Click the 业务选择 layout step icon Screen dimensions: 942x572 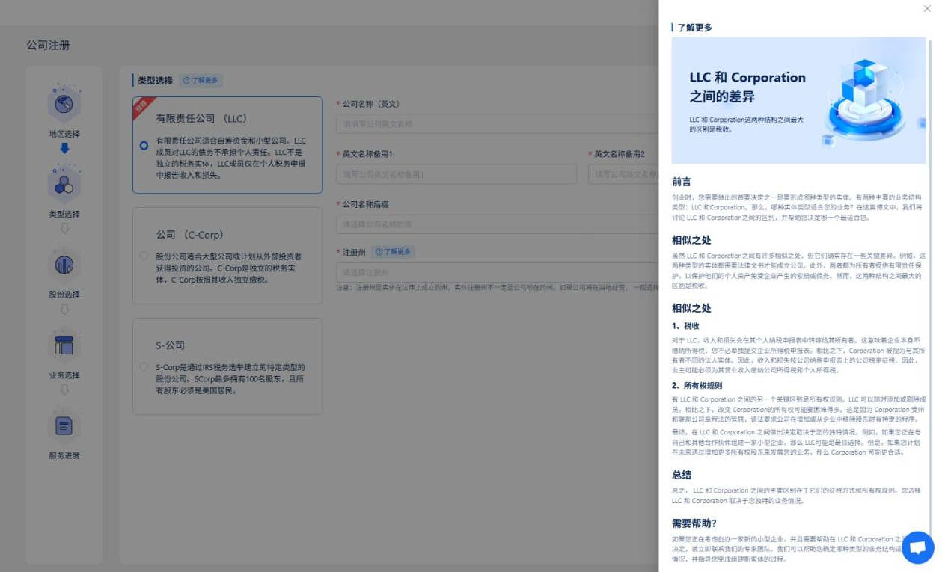click(x=64, y=345)
